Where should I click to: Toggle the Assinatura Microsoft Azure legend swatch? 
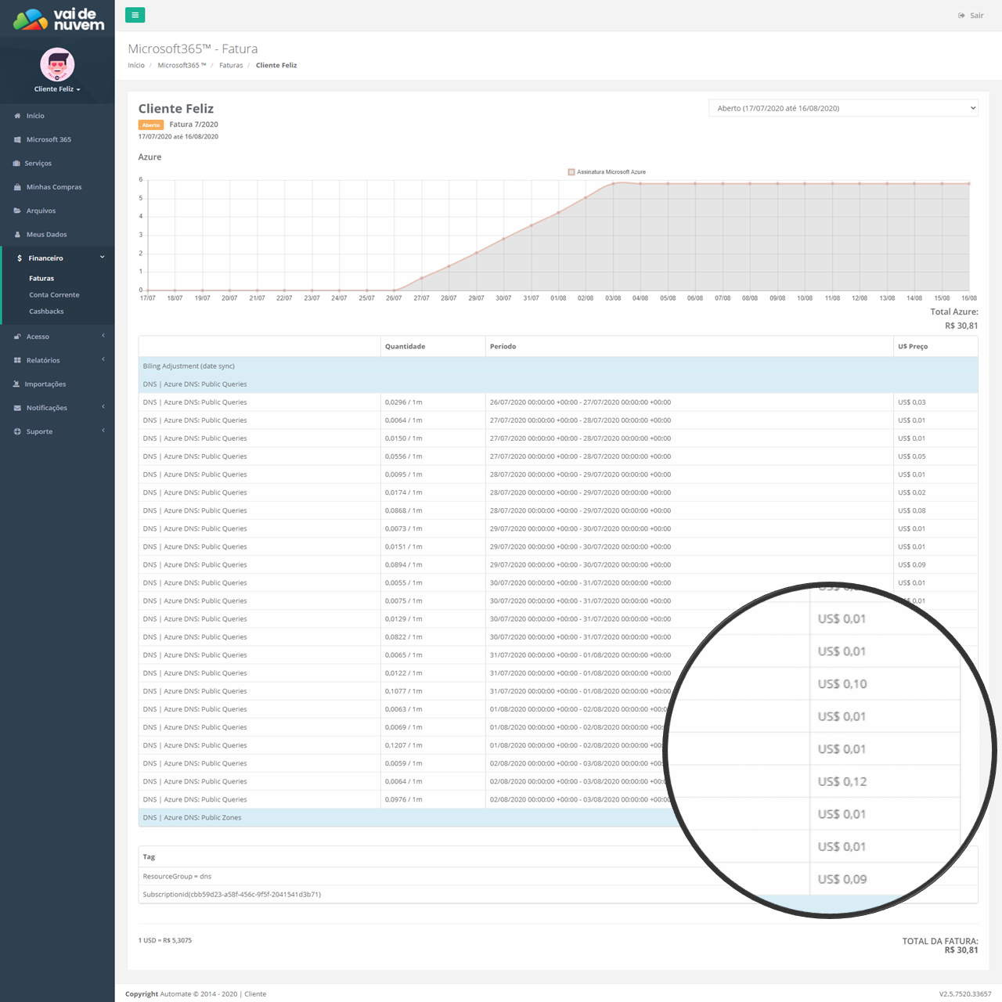[x=571, y=172]
